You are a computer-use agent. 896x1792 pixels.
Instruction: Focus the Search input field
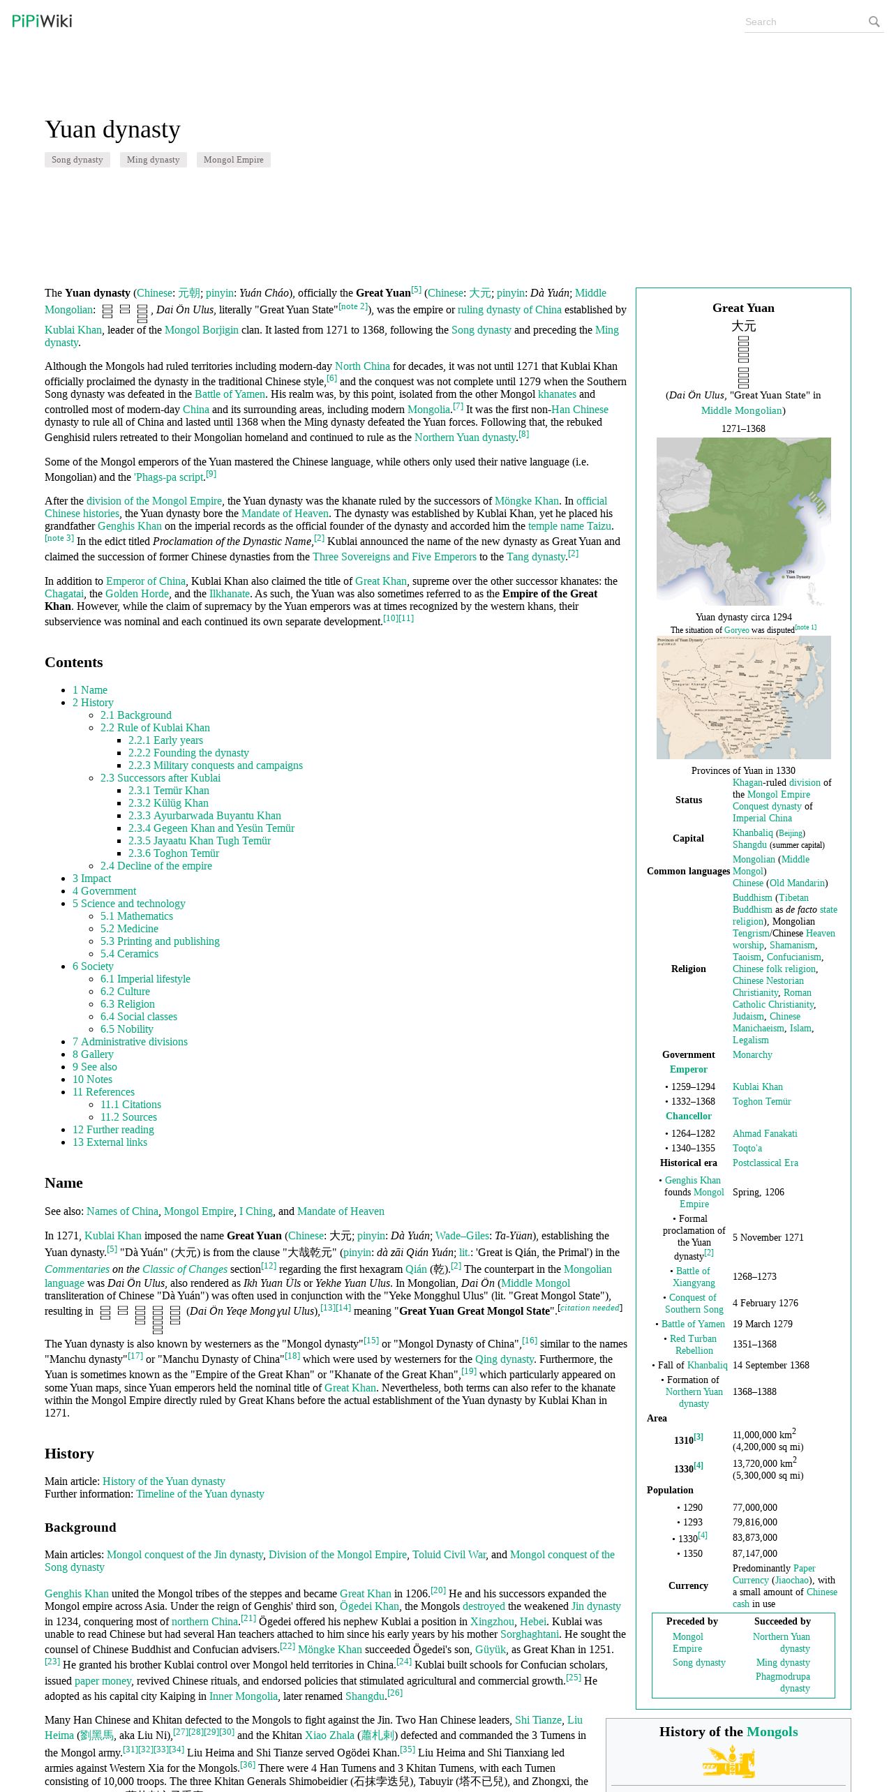(x=804, y=22)
